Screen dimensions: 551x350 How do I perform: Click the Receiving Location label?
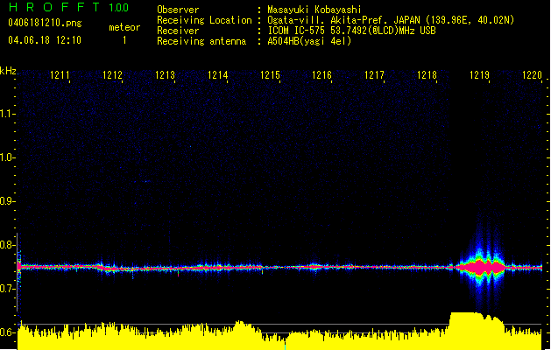204,20
